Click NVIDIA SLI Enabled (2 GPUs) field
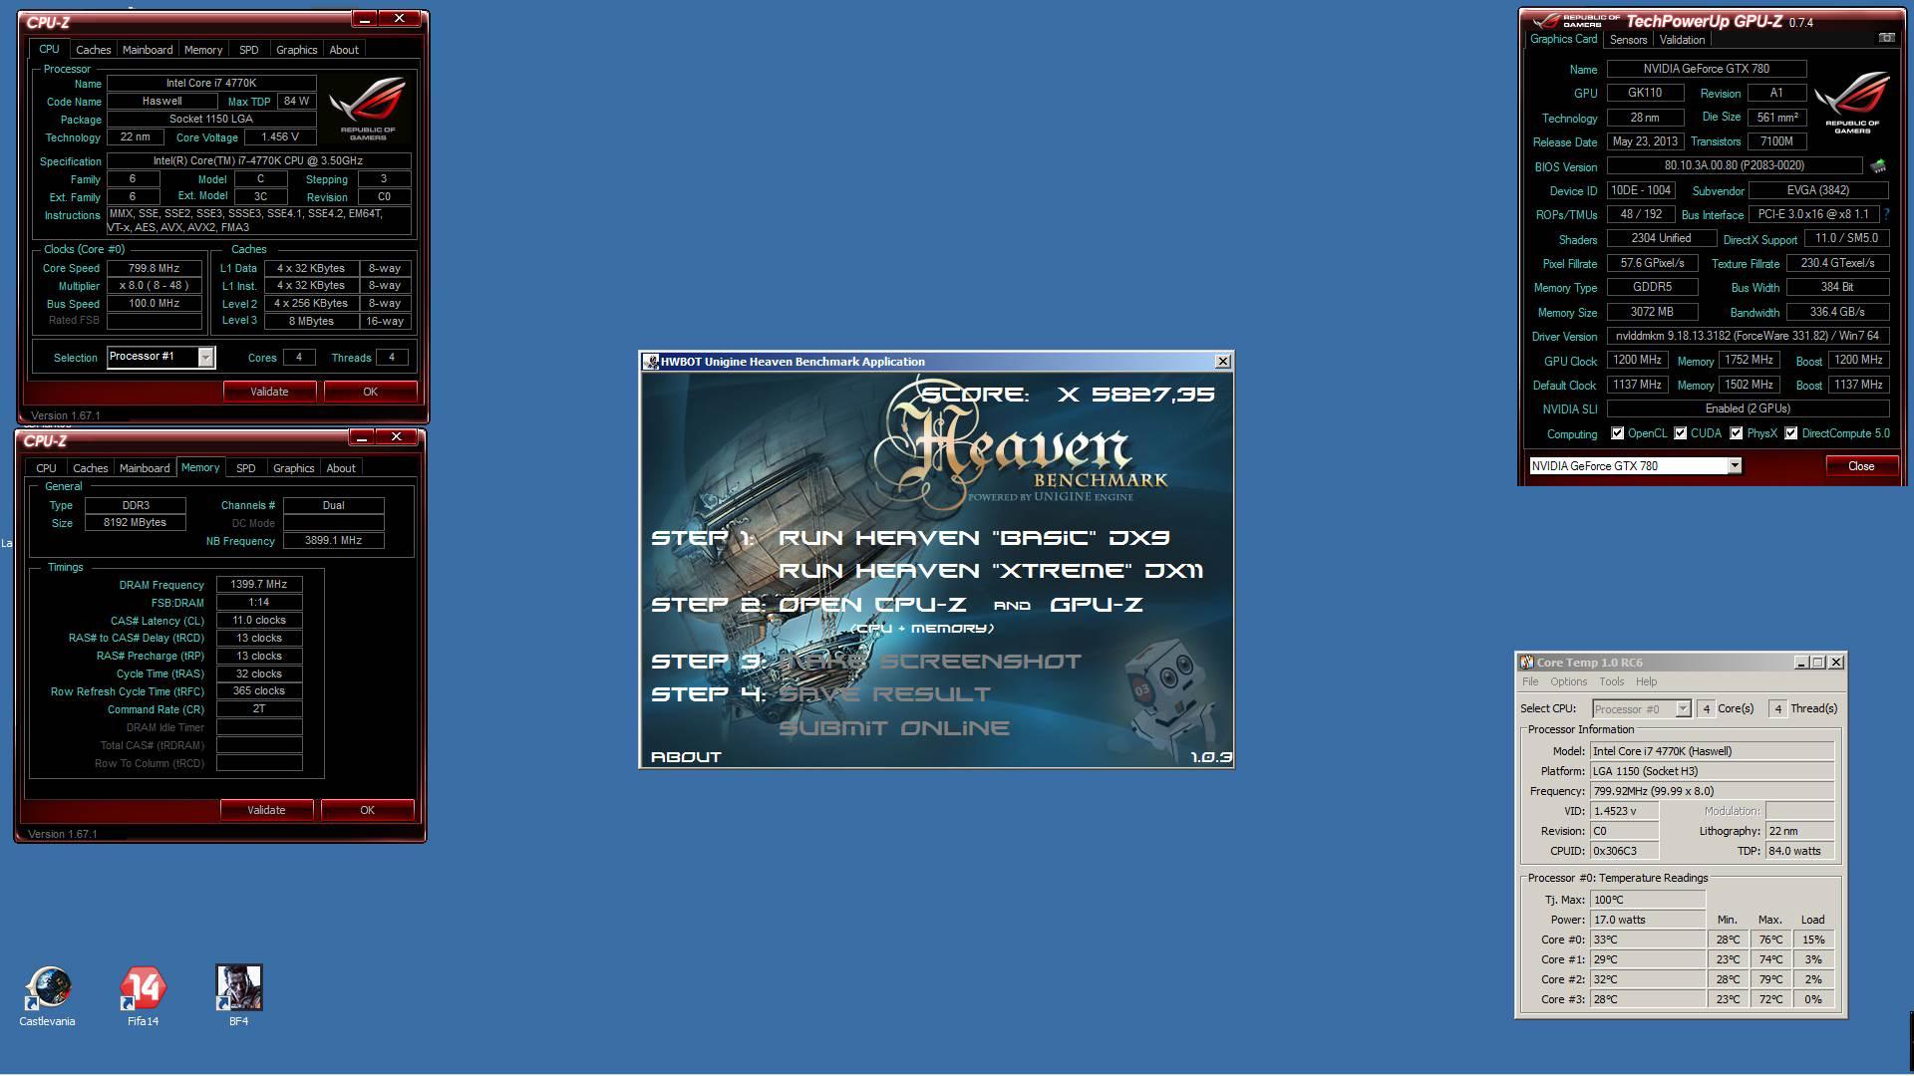This screenshot has height=1076, width=1914. [x=1748, y=408]
